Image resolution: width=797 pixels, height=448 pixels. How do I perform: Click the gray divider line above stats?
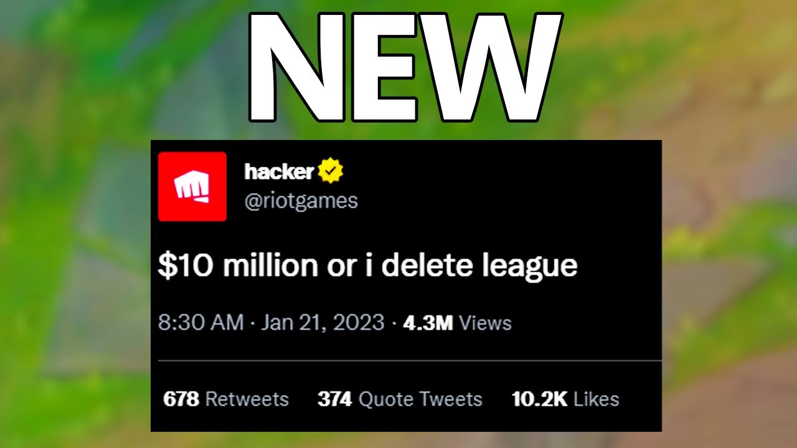pos(409,360)
